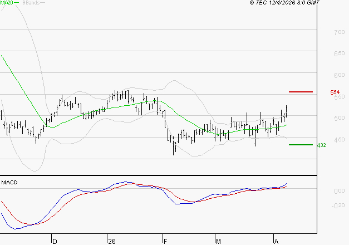Click the D month marker on time axis
The image size is (349, 245).
[x=55, y=241]
